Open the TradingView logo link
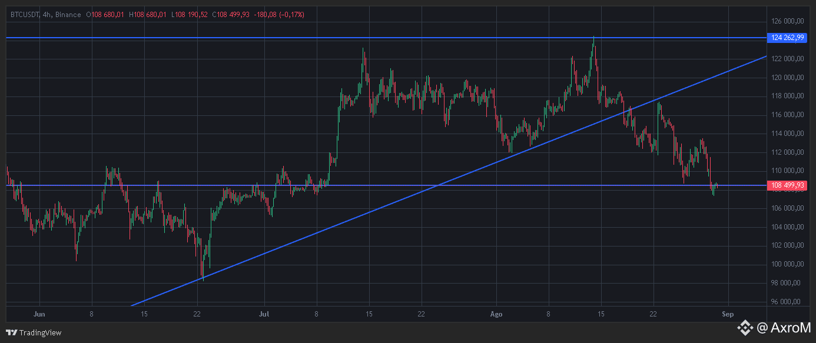Image resolution: width=816 pixels, height=343 pixels. pyautogui.click(x=34, y=332)
